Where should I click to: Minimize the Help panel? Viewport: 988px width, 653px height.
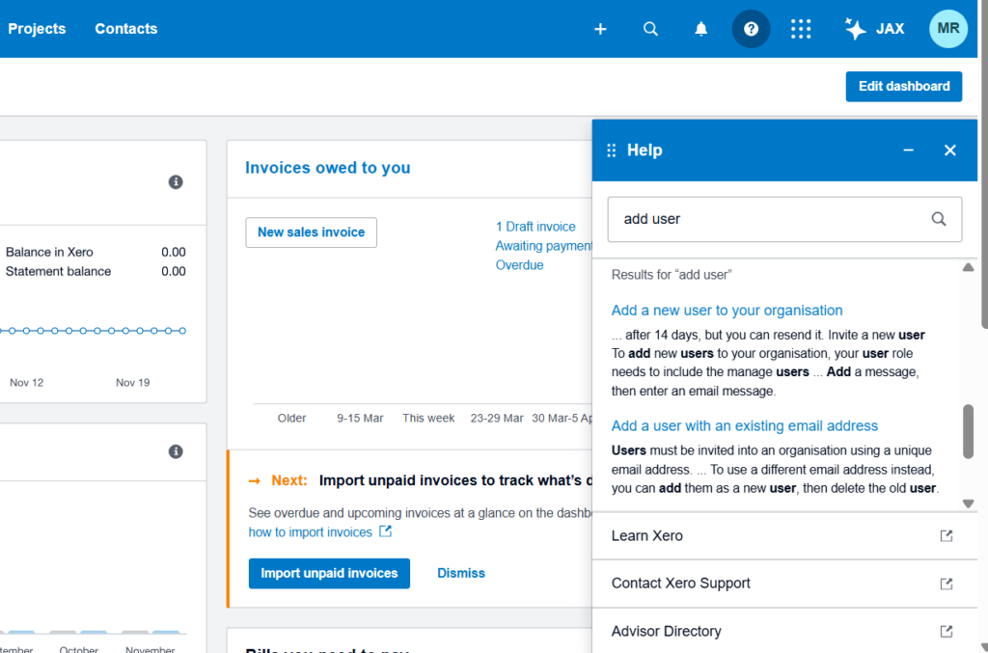coord(908,150)
